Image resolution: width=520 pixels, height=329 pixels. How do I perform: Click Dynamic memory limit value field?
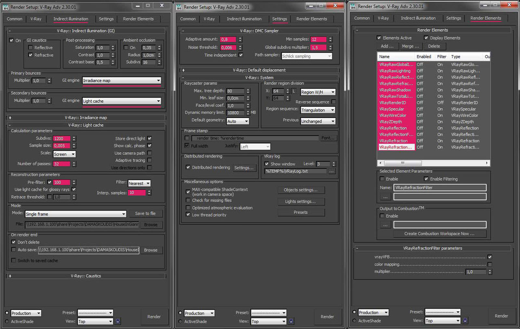pyautogui.click(x=236, y=113)
